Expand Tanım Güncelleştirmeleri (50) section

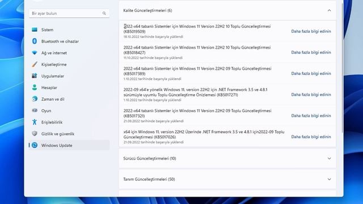(x=227, y=179)
